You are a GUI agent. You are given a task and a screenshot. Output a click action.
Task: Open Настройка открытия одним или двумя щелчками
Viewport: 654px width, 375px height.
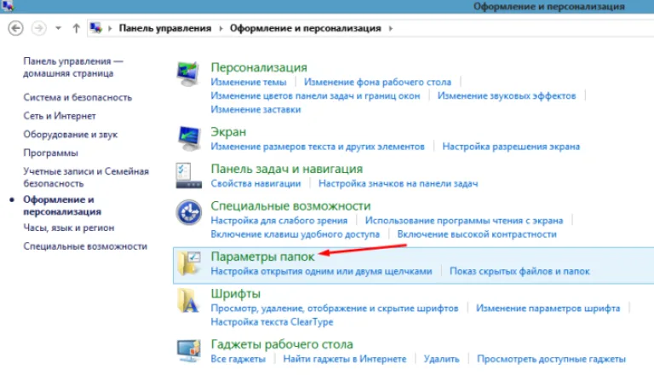click(x=321, y=271)
